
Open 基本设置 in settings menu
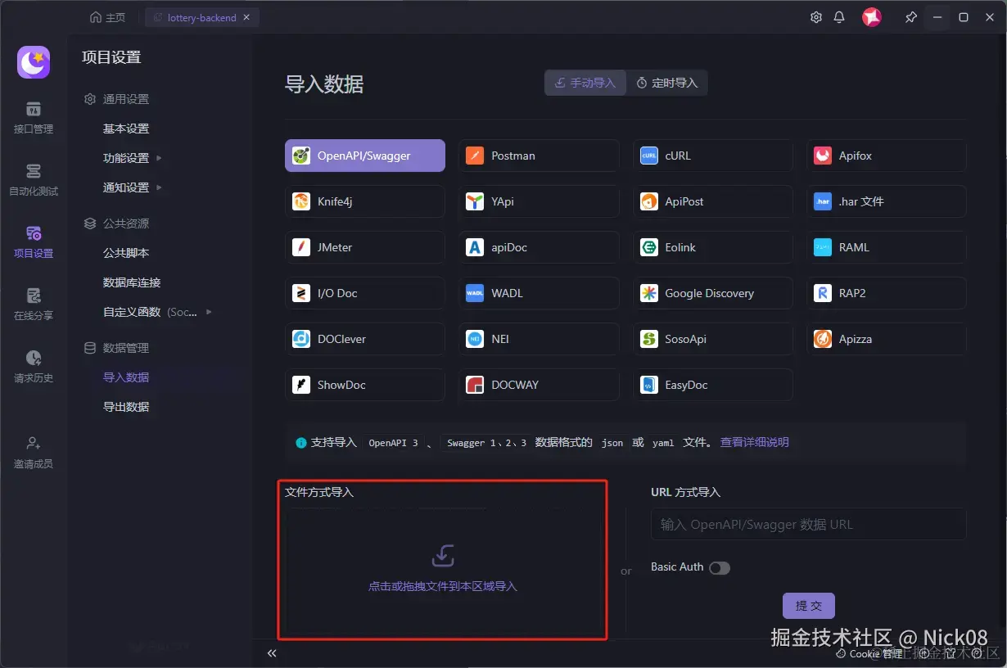tap(126, 129)
